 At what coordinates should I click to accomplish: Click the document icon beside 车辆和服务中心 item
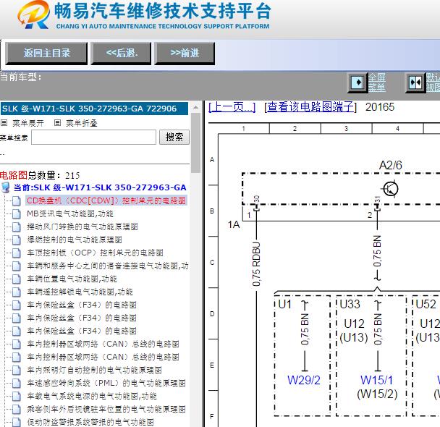(x=16, y=266)
